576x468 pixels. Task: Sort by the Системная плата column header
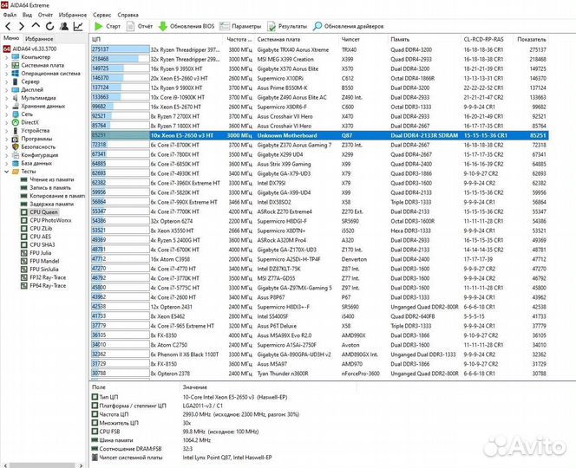click(297, 39)
